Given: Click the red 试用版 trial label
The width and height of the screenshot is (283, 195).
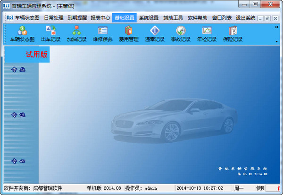Looking at the screenshot, I should pyautogui.click(x=37, y=54).
